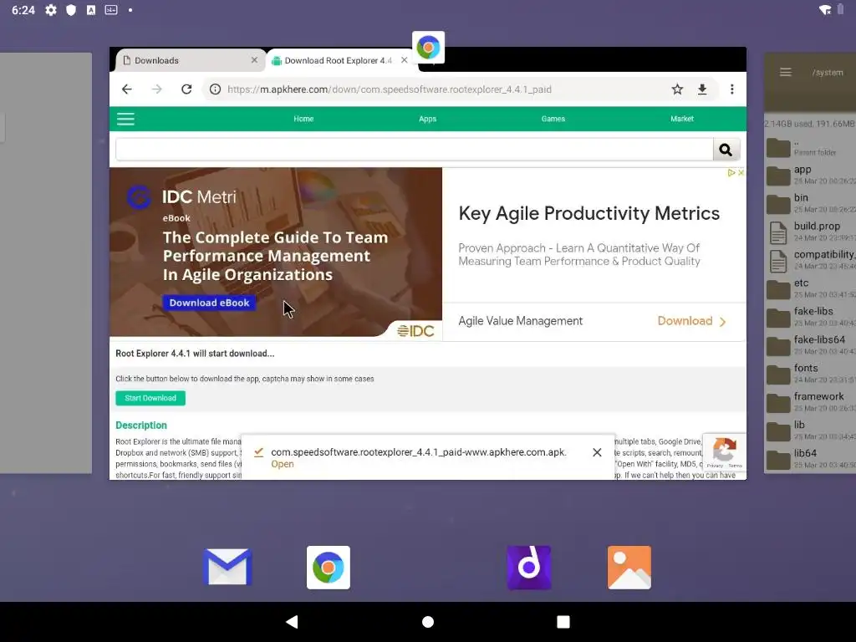The height and width of the screenshot is (642, 856).
Task: Open the lib folder in file explorer
Action: click(x=811, y=431)
